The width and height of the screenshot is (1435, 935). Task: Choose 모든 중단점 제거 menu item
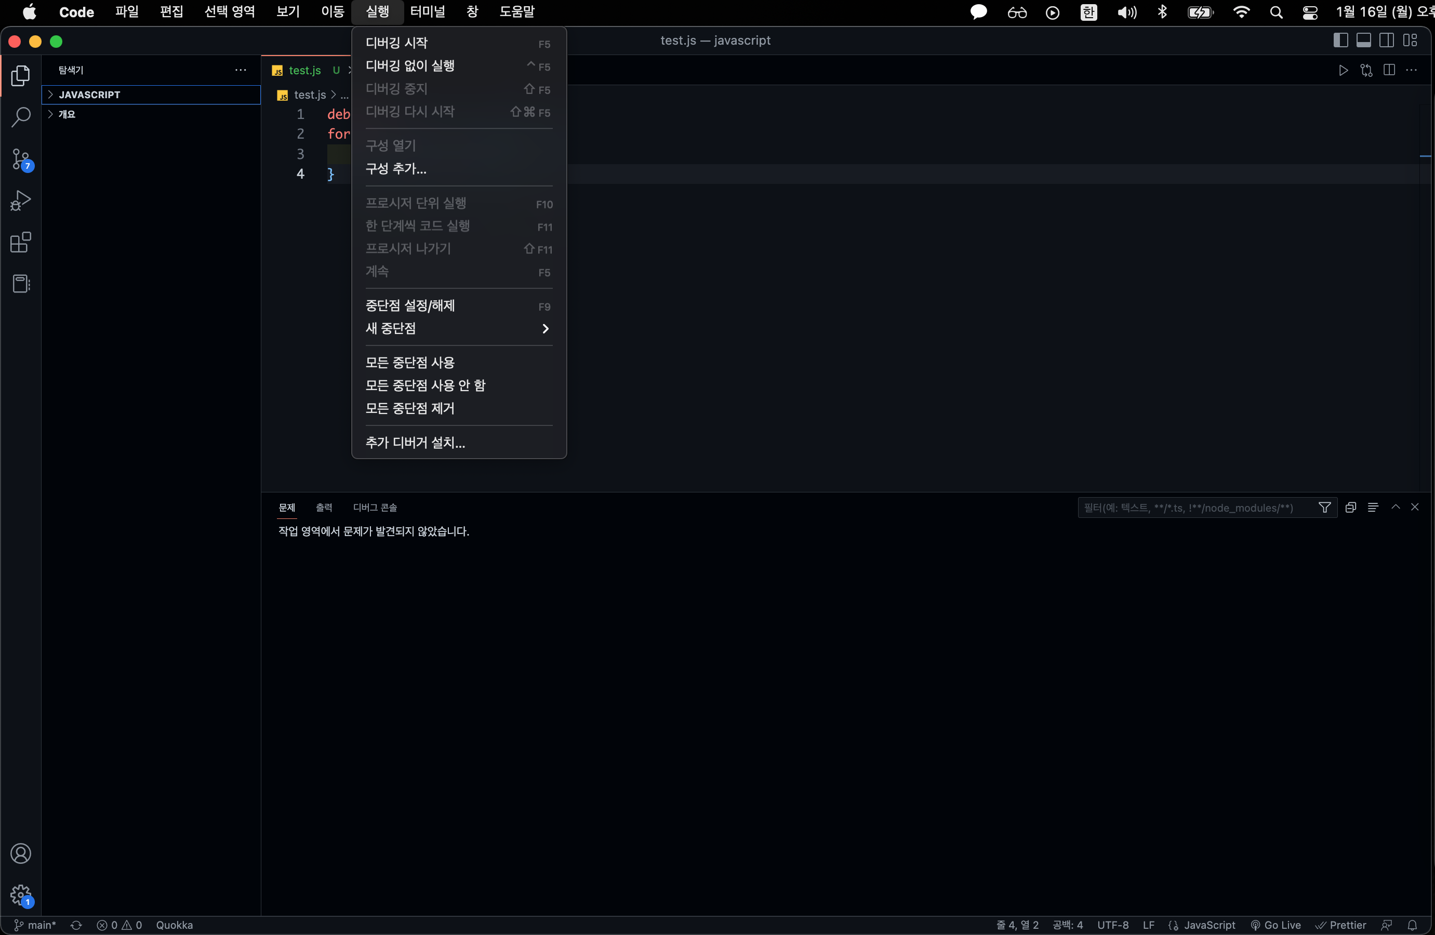pos(458,408)
